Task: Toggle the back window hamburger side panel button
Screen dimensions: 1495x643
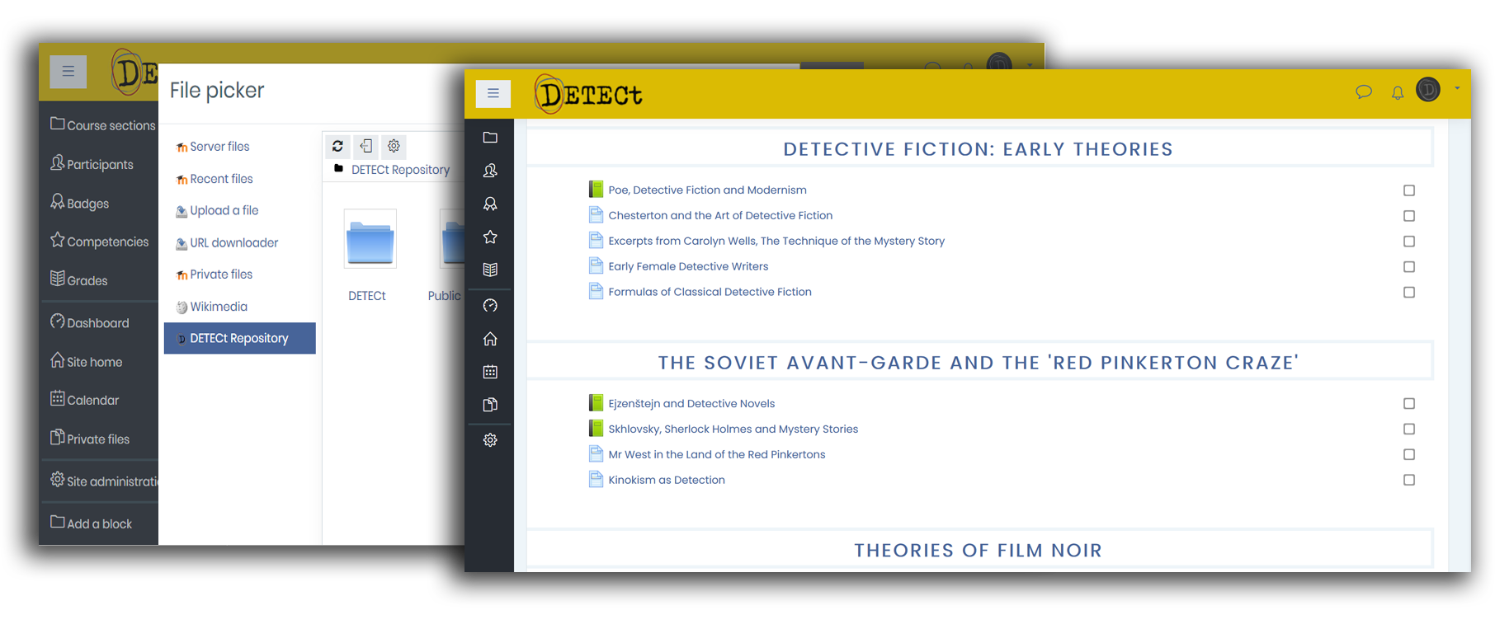Action: click(68, 72)
